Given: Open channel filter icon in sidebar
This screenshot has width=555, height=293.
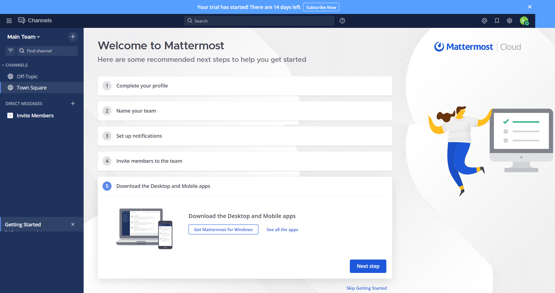Looking at the screenshot, I should coord(11,51).
